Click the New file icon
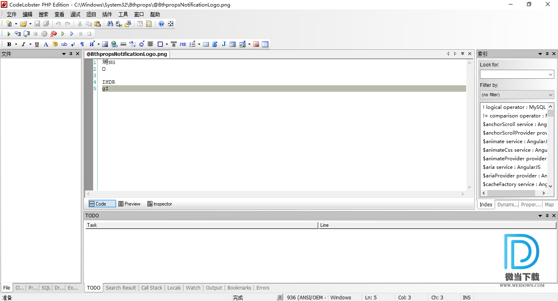Viewport: 558px width, 301px height. click(9, 24)
